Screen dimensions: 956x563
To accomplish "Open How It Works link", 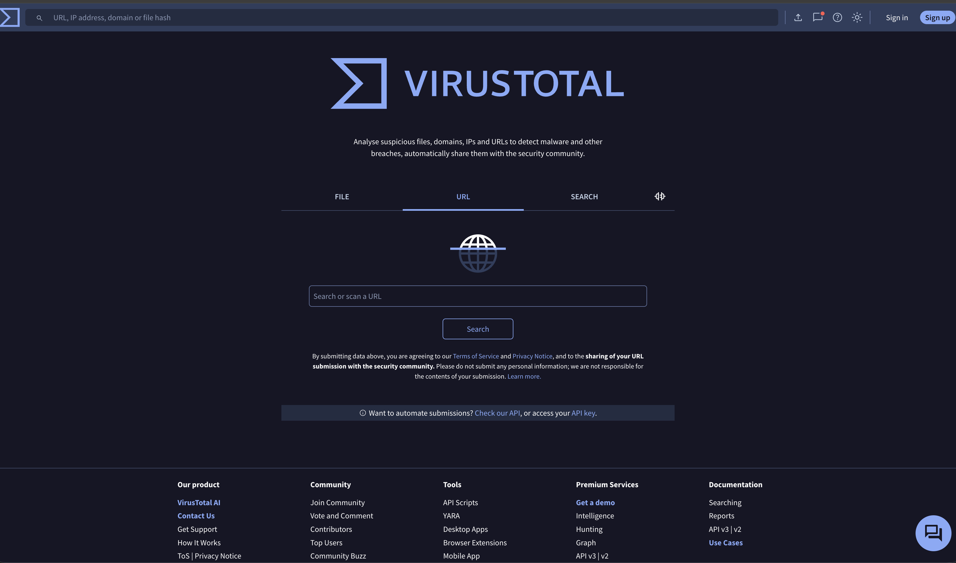I will (x=199, y=543).
